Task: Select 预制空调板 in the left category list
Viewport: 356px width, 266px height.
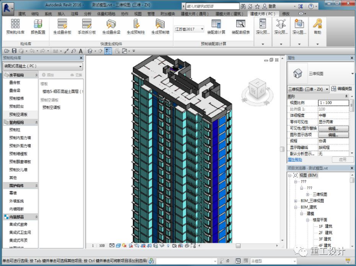Action: pyautogui.click(x=18, y=114)
